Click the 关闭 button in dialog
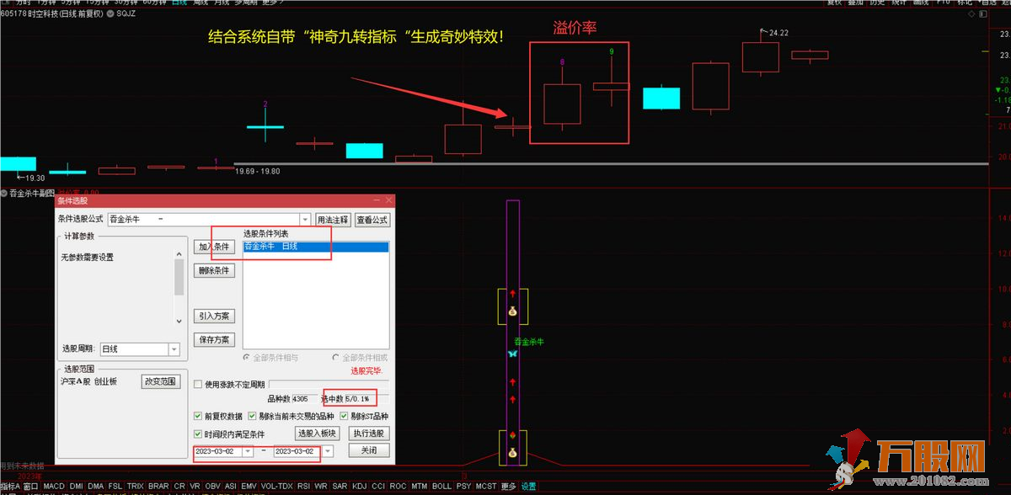1011x495 pixels. pyautogui.click(x=369, y=450)
